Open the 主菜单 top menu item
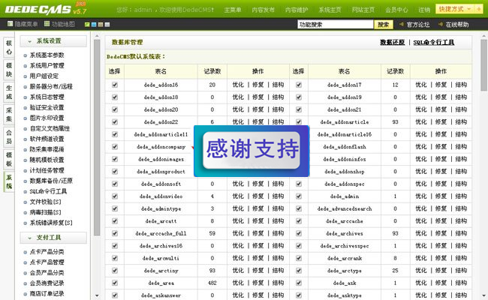The image size is (488, 300). [233, 10]
